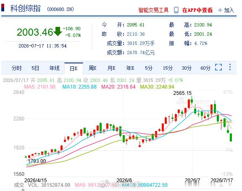Viewport: 242px width, 191px height.
Task: Click the 2026/6 date axis marker
Action: 124,180
